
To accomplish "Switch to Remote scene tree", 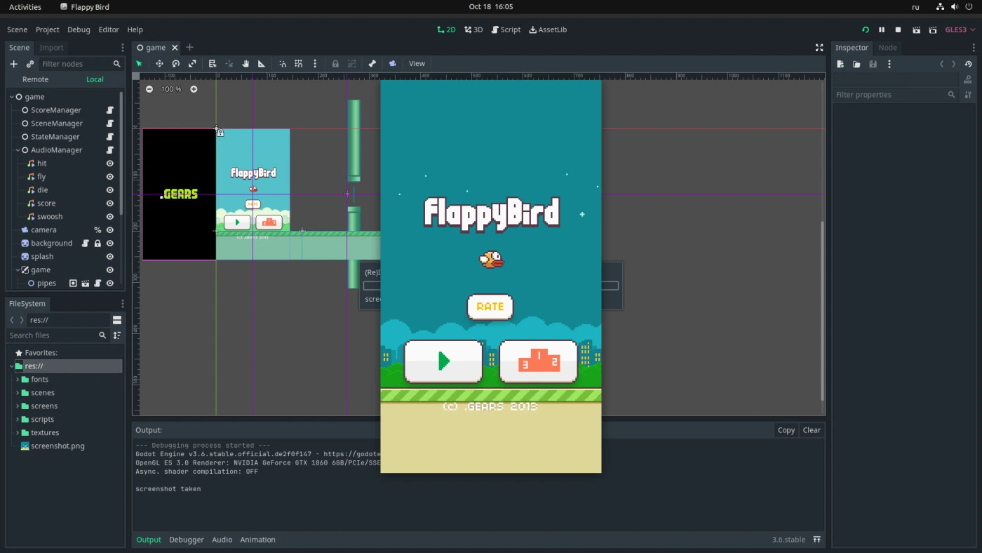I will click(x=35, y=79).
